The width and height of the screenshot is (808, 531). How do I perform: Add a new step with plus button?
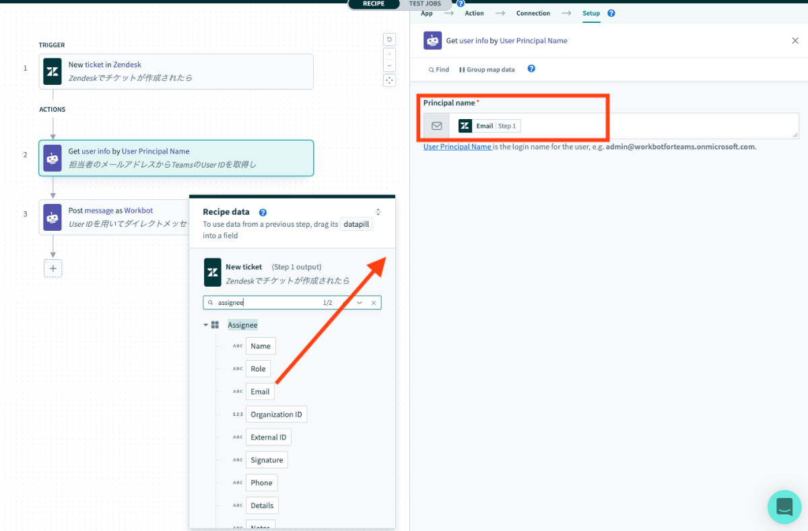[x=53, y=269]
